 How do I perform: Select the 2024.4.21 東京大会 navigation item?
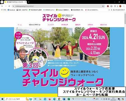tap(35, 25)
